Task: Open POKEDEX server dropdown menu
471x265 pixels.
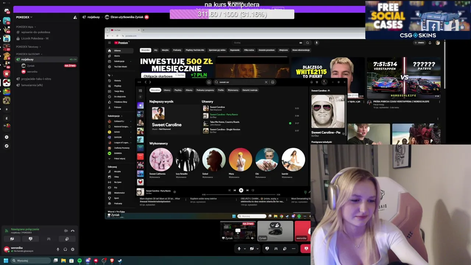Action: click(24, 17)
